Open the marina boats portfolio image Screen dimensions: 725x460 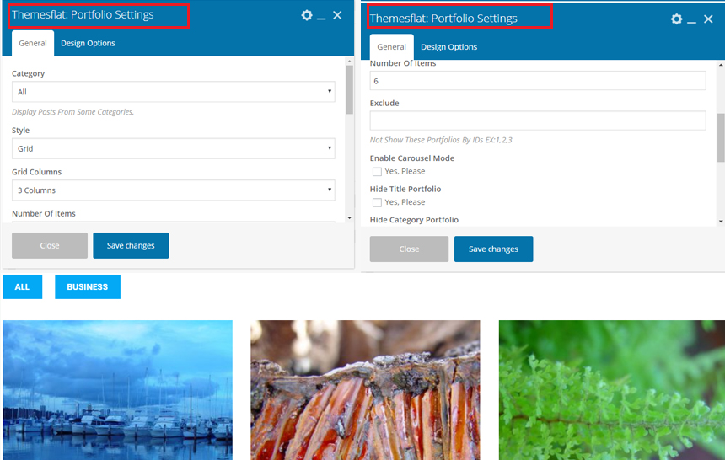(x=118, y=390)
